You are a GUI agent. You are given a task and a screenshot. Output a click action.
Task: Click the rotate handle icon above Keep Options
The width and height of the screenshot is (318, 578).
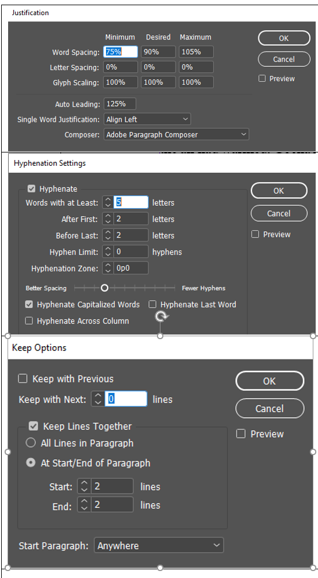click(162, 317)
